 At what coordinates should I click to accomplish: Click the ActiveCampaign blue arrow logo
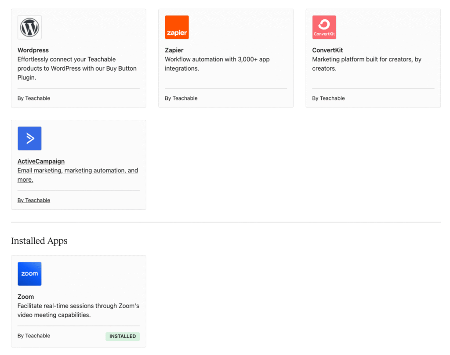[29, 138]
